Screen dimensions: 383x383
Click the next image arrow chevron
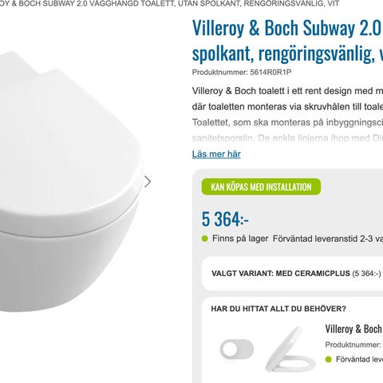[x=148, y=182]
